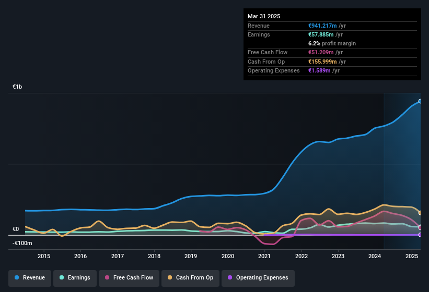Click the purple Operating Expenses endpoint marker

pos(420,235)
